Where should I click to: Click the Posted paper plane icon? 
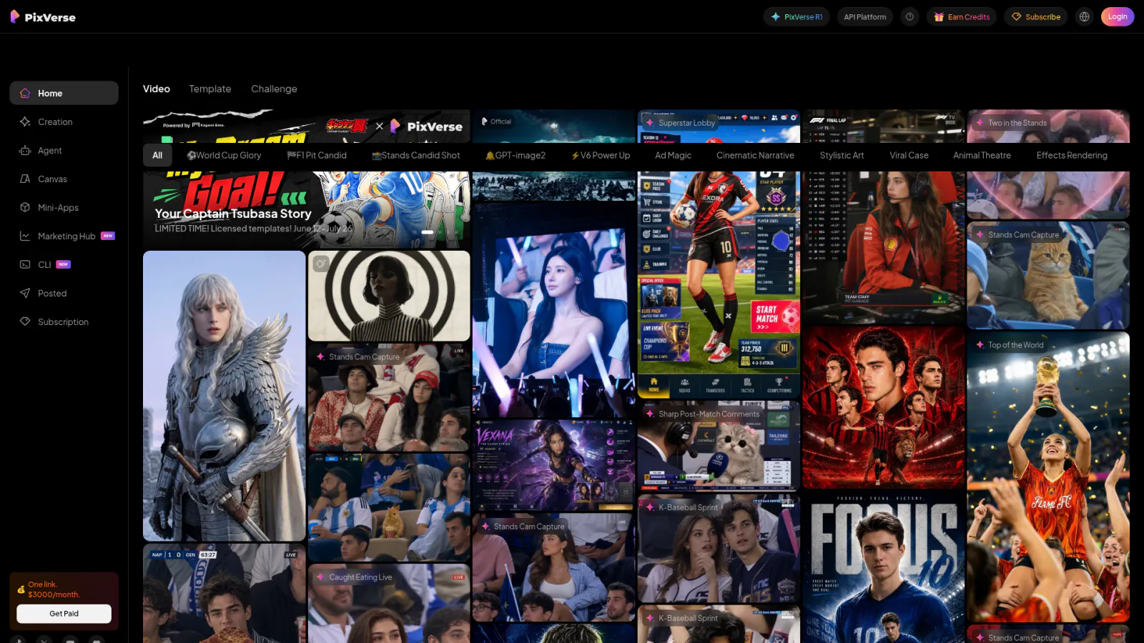25,293
